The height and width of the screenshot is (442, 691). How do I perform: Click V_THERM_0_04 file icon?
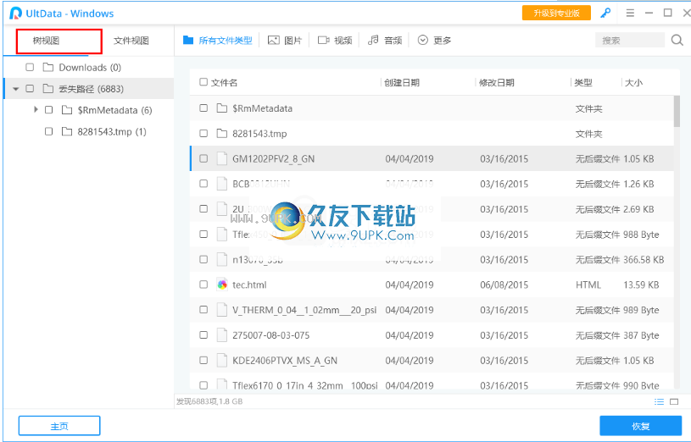click(x=222, y=310)
